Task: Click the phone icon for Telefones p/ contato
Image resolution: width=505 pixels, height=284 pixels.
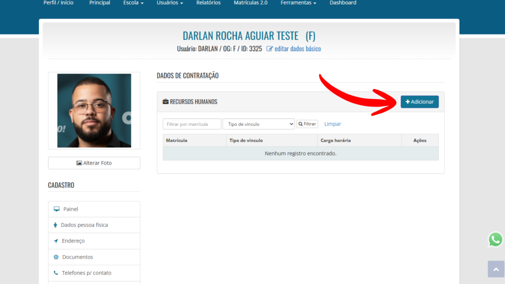Action: pyautogui.click(x=56, y=273)
